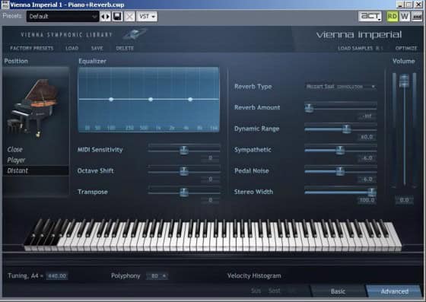Save preset using the floppy disk icon

117,17
